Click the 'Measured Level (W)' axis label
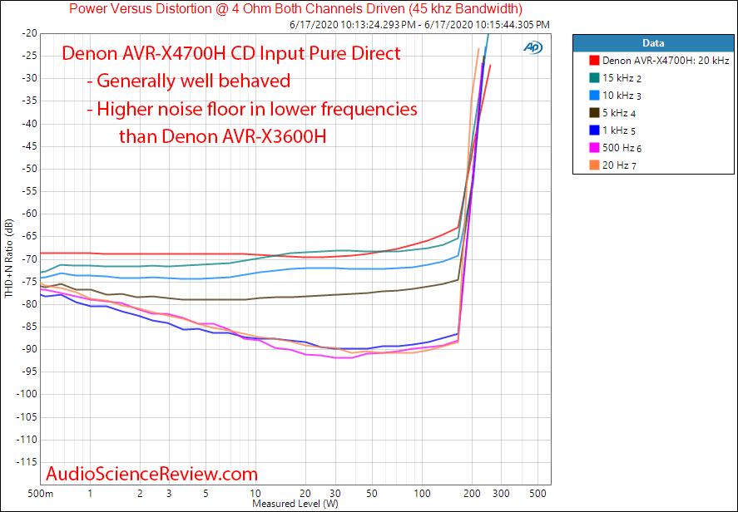738x512 pixels. 295,504
